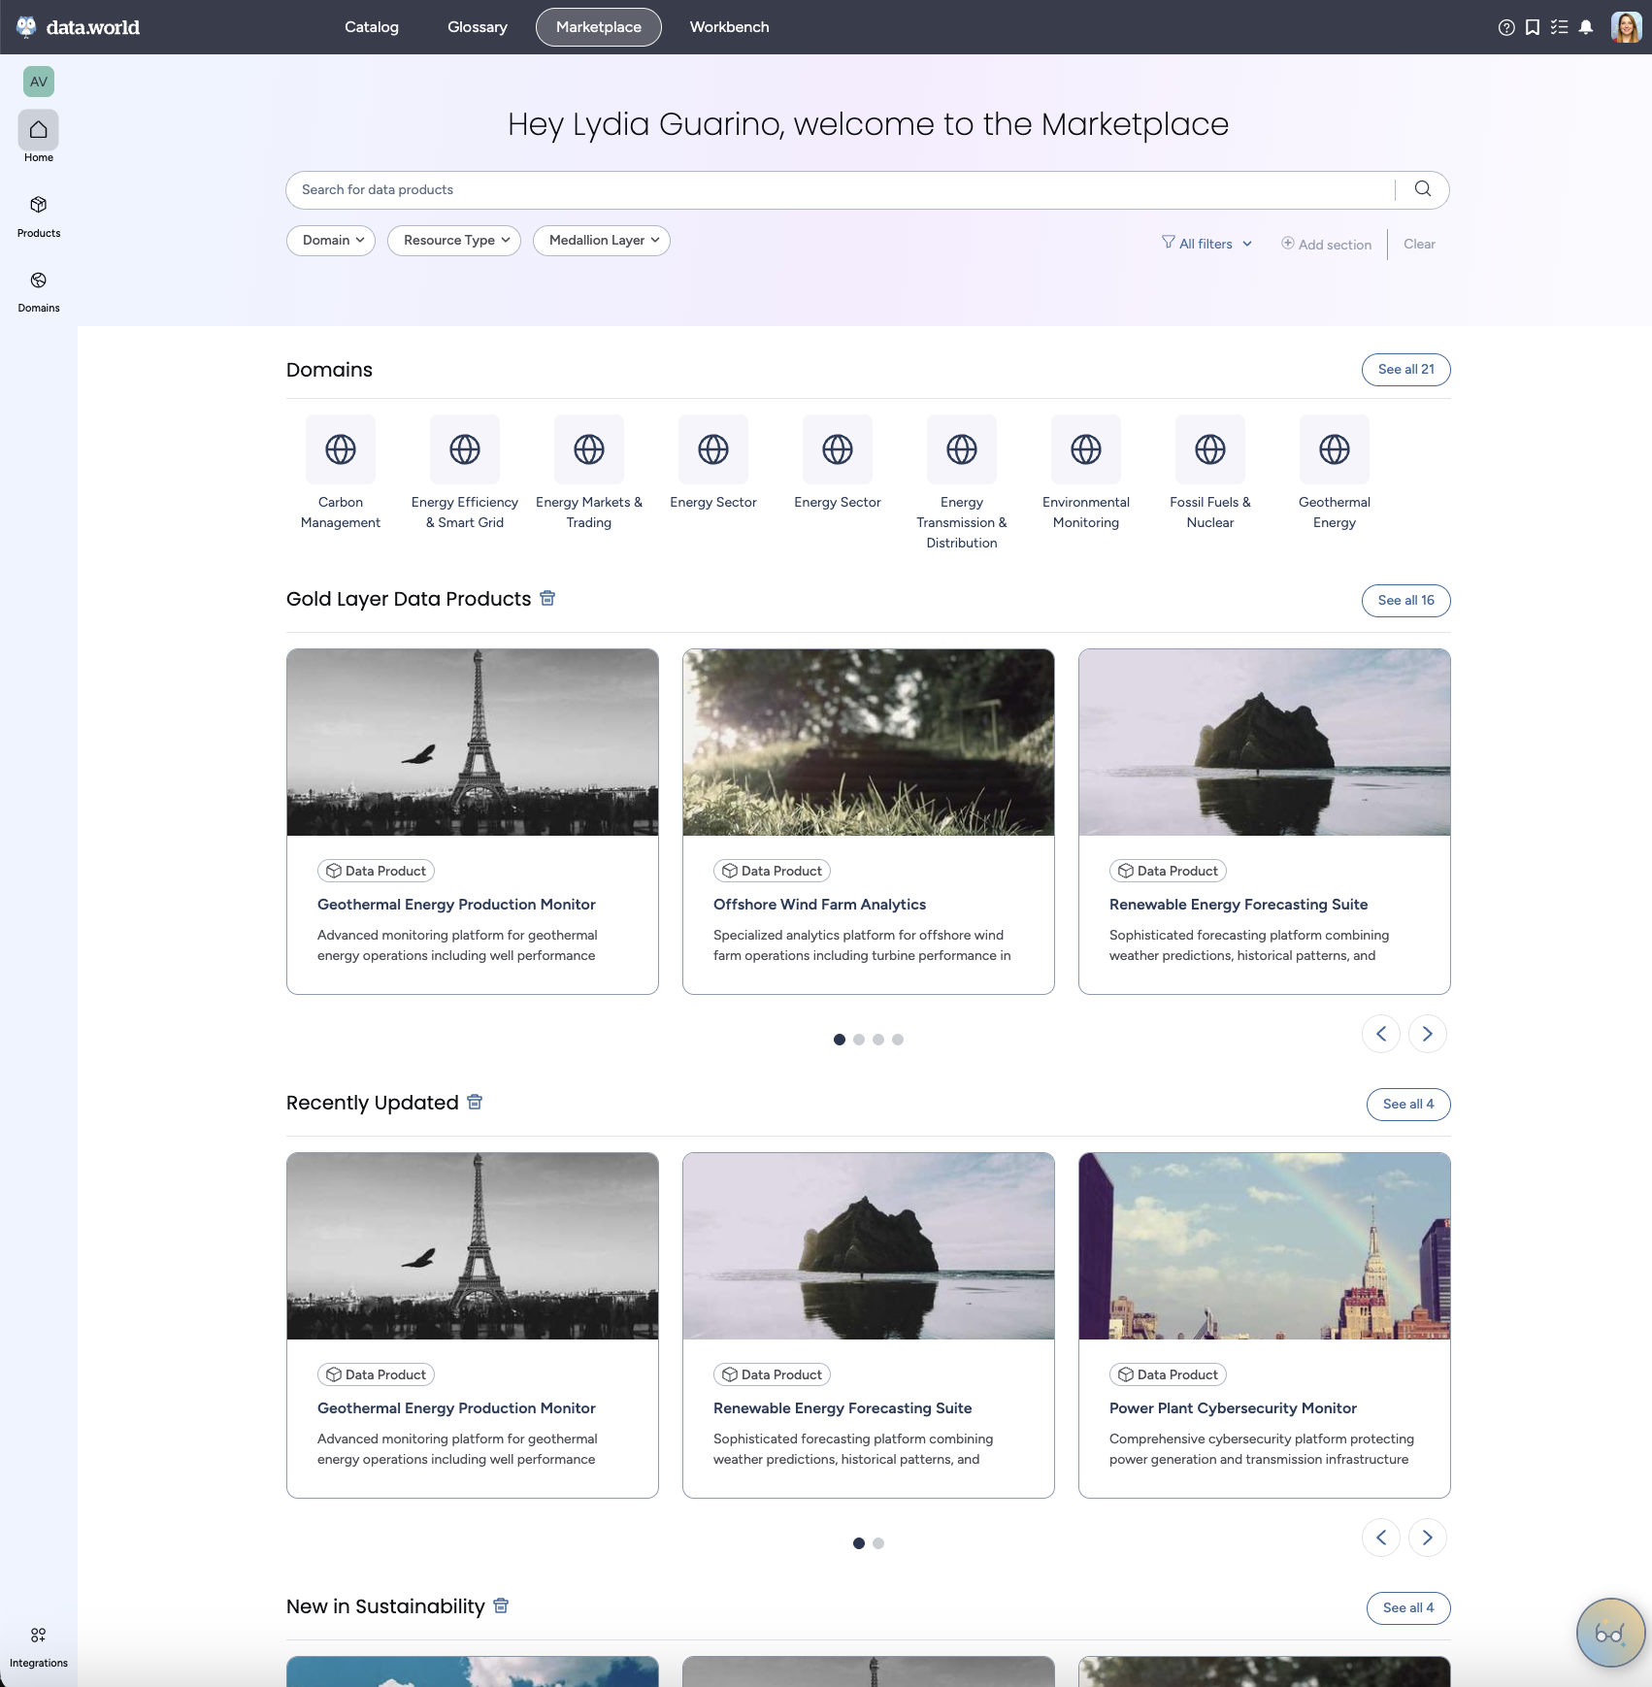This screenshot has width=1652, height=1687.
Task: Delete Recently Updated section
Action: point(475,1102)
